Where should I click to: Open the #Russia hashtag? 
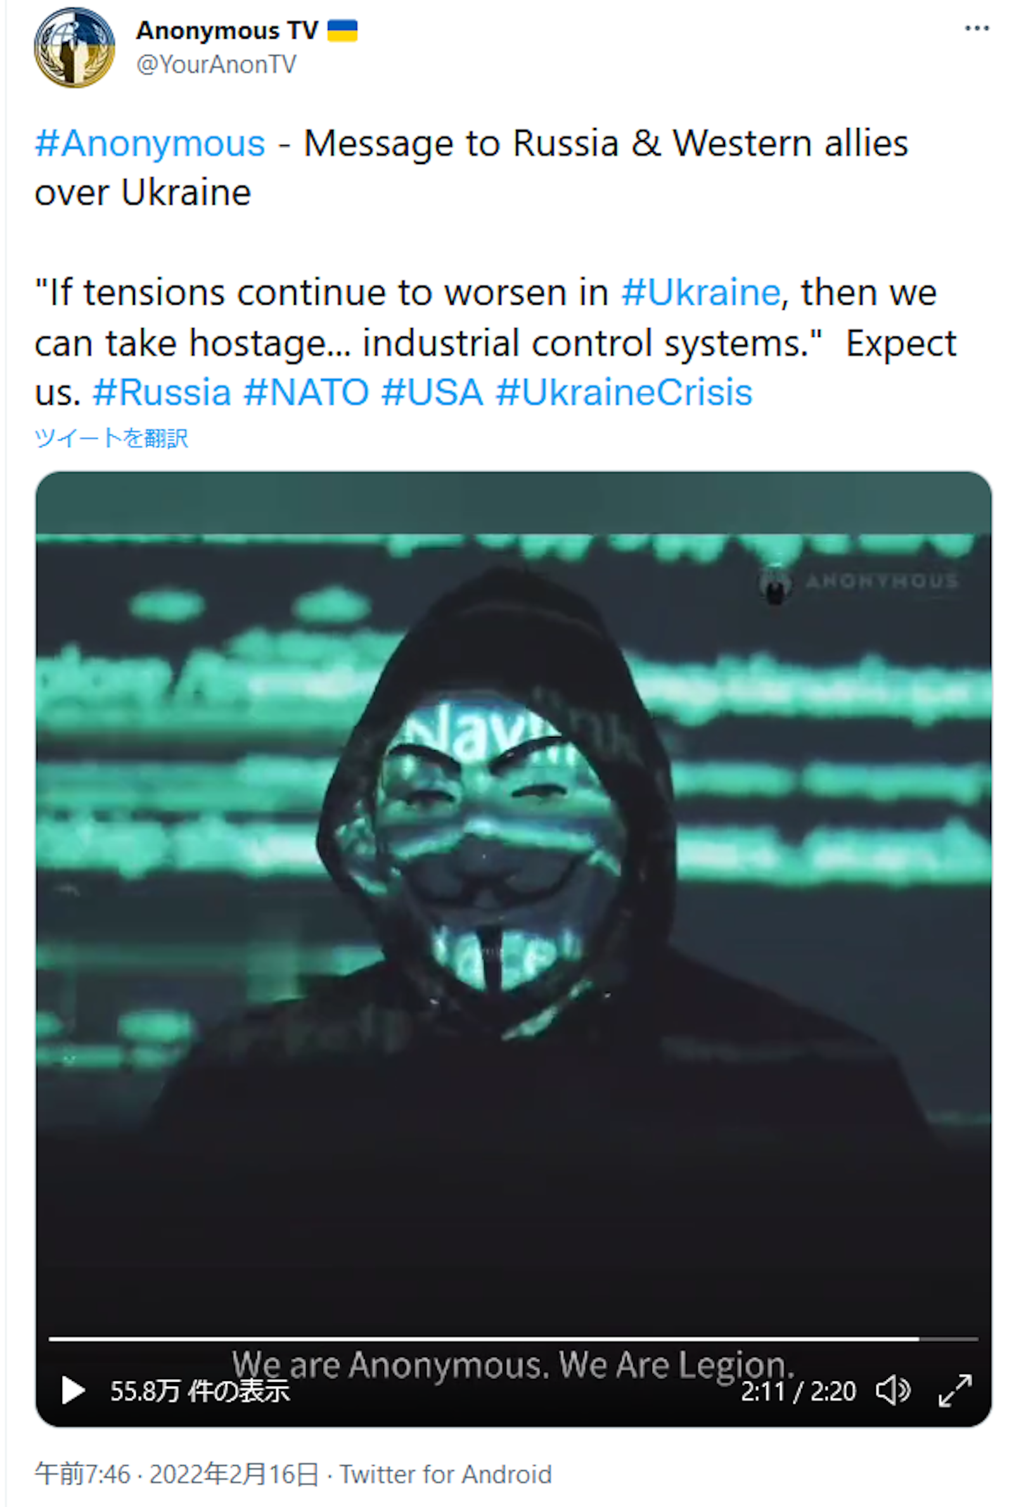coord(162,391)
